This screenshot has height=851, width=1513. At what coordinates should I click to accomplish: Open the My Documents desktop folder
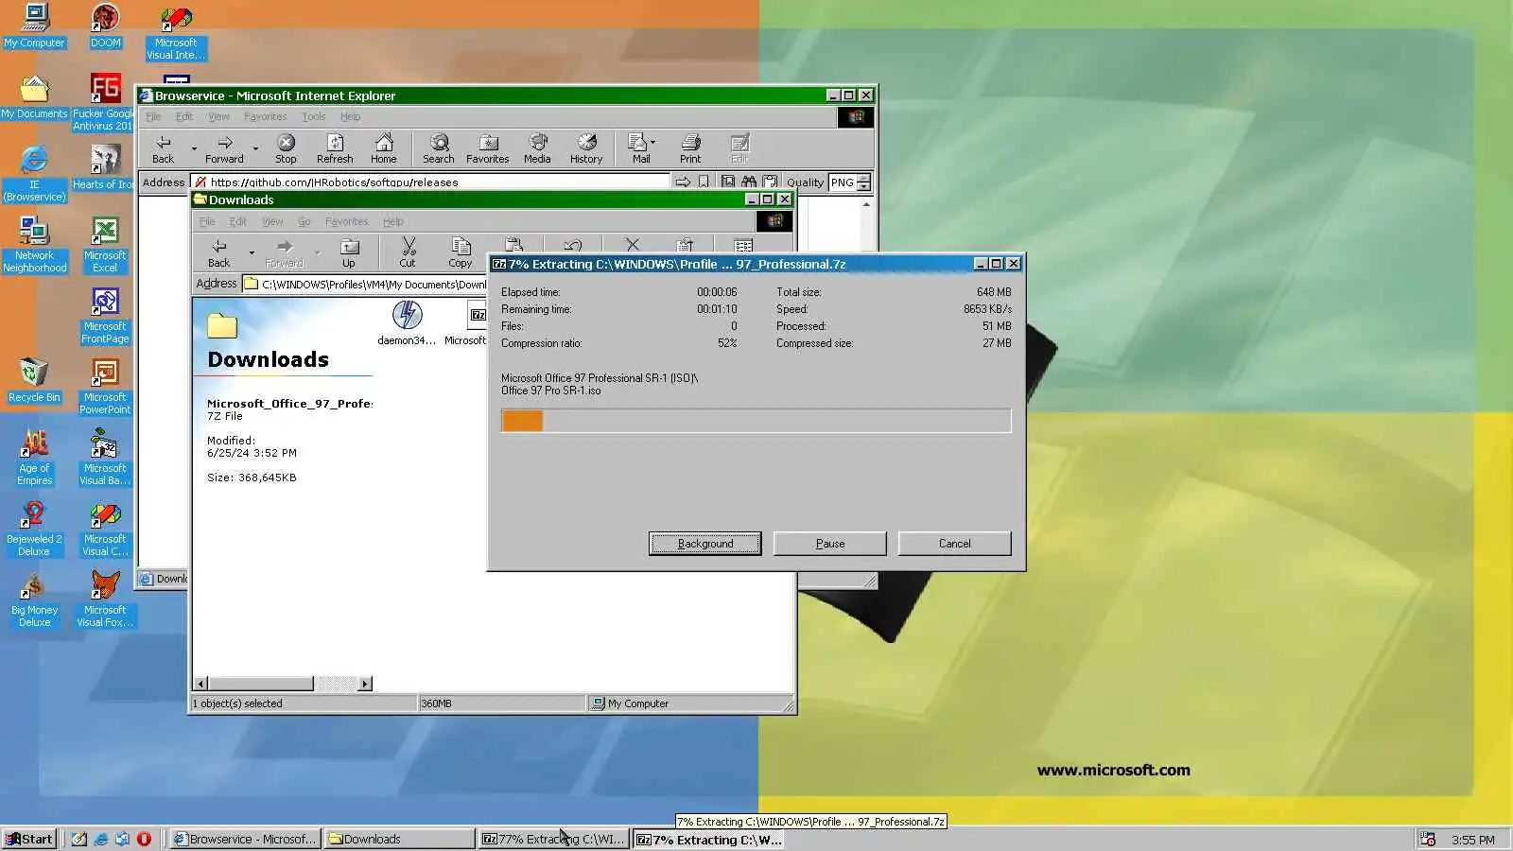tap(34, 96)
